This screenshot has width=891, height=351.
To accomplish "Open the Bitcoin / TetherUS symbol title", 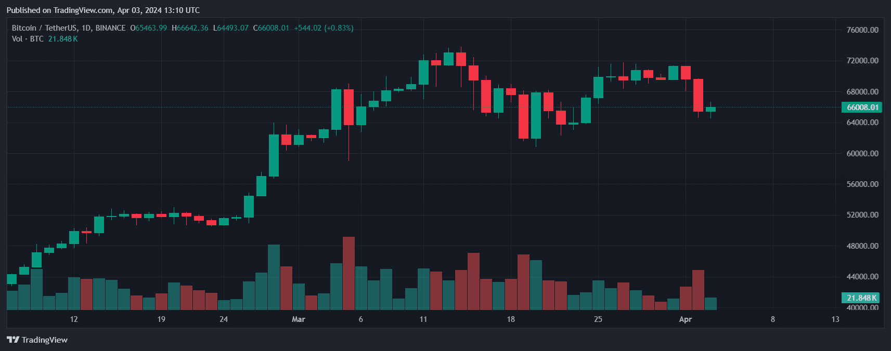I will pyautogui.click(x=69, y=28).
